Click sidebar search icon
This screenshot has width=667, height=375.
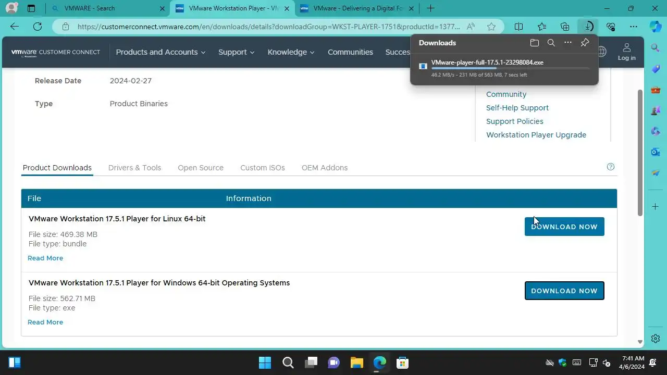[656, 48]
